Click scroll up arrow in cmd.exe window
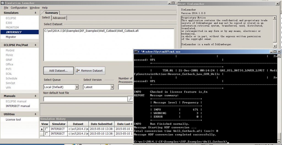 (x=279, y=56)
